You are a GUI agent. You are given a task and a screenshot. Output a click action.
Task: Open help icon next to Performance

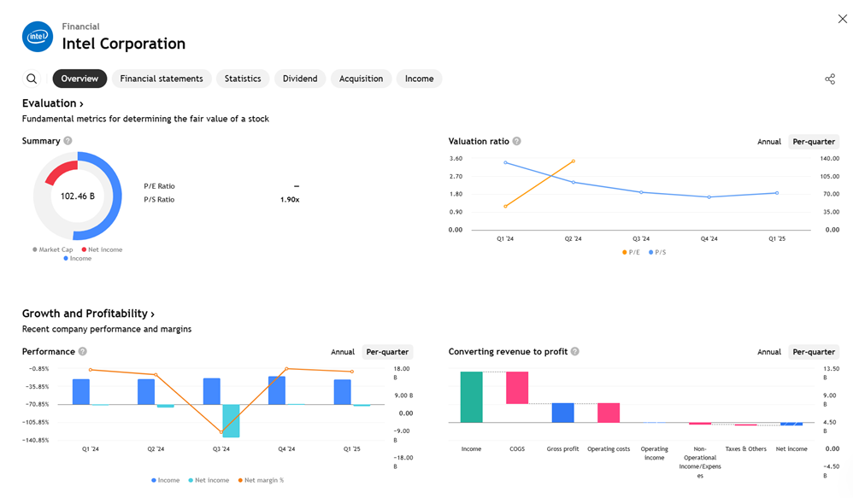(82, 351)
